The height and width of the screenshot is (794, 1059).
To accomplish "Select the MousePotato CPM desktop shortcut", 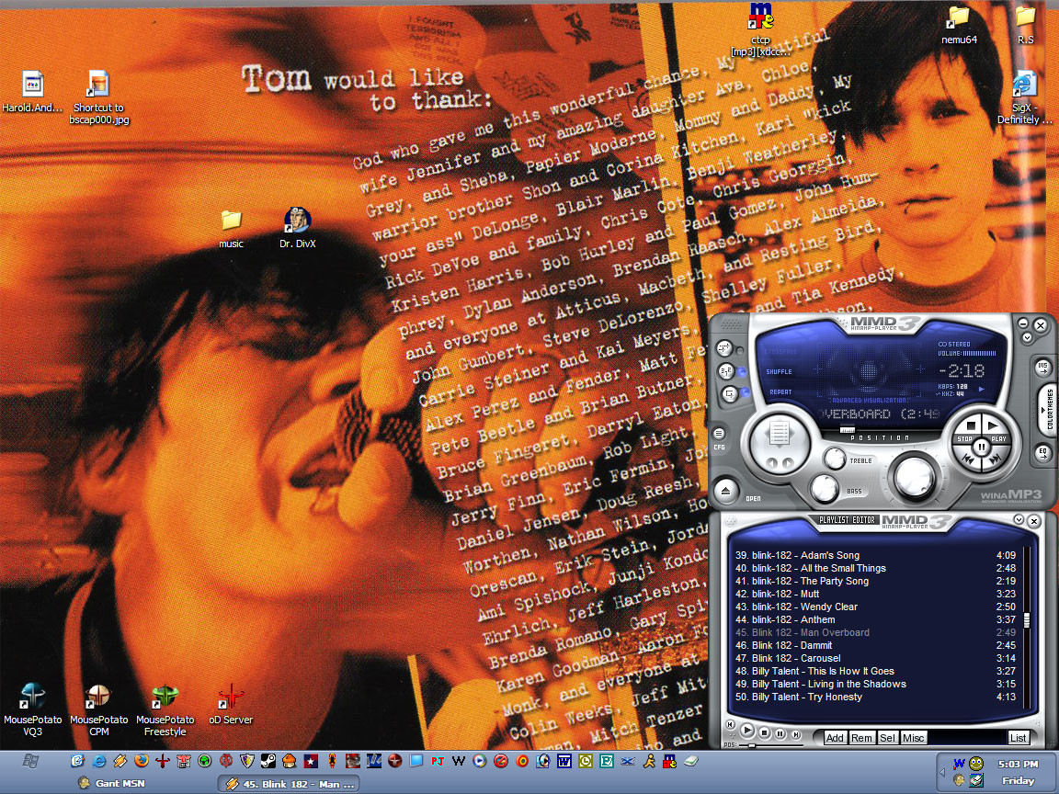I will click(x=98, y=709).
